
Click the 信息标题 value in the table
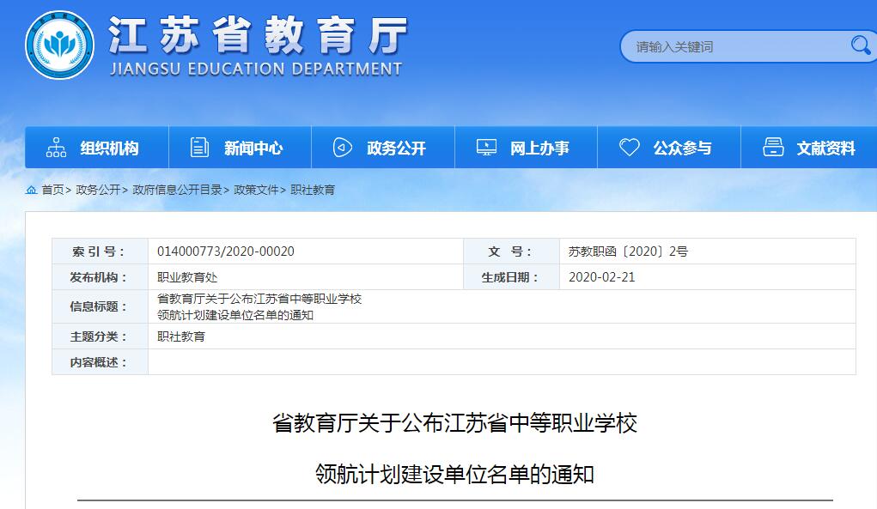pyautogui.click(x=259, y=306)
